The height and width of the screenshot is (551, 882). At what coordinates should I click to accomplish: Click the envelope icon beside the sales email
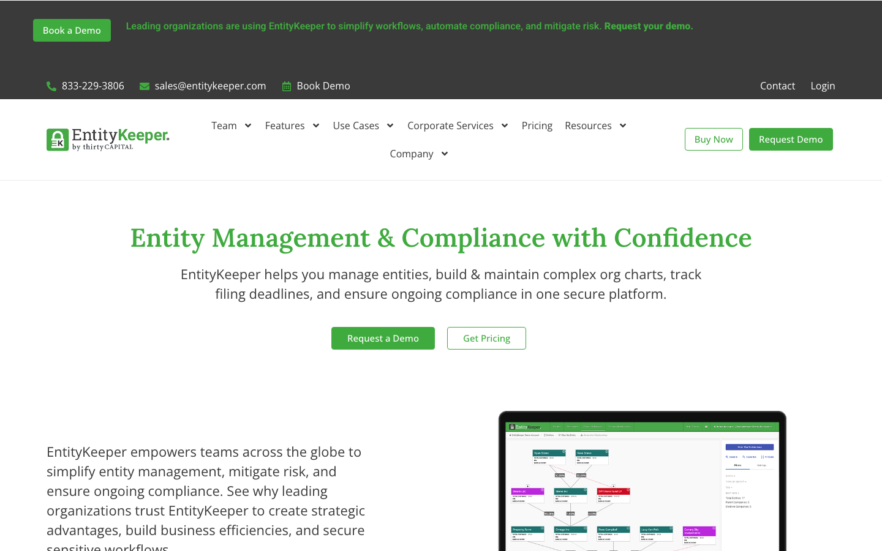pyautogui.click(x=145, y=86)
